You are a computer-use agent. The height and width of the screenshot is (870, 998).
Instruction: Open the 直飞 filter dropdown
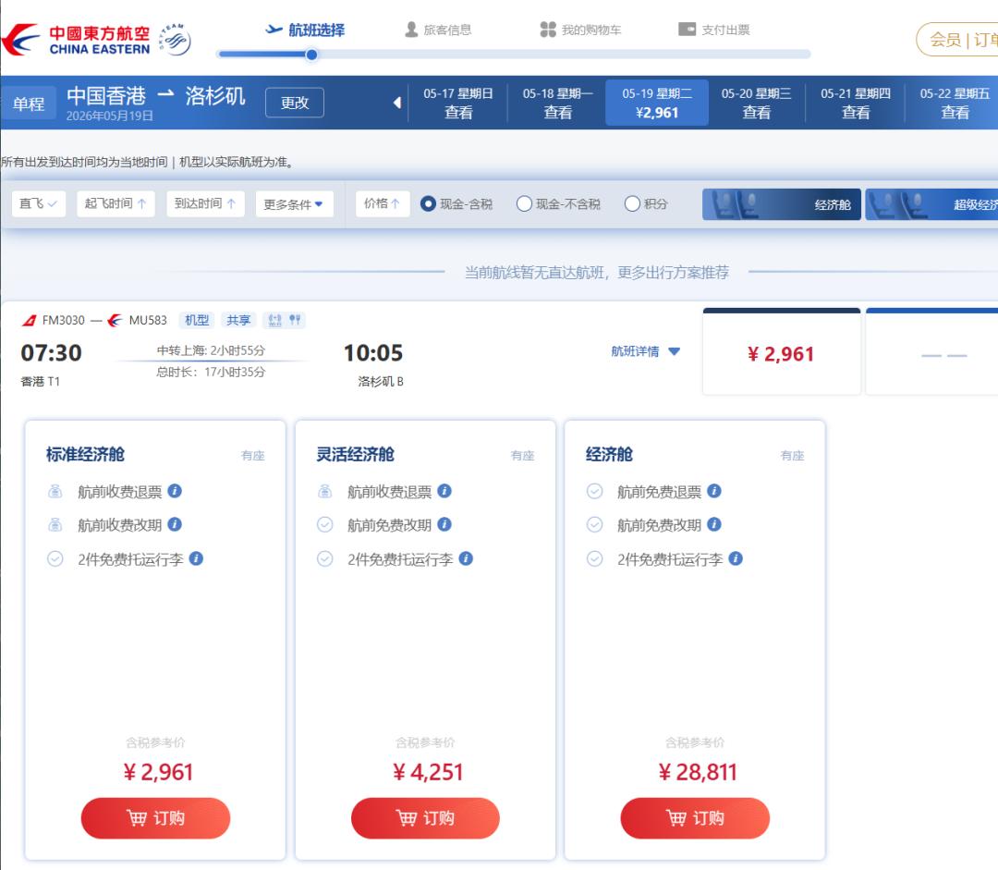coord(39,203)
